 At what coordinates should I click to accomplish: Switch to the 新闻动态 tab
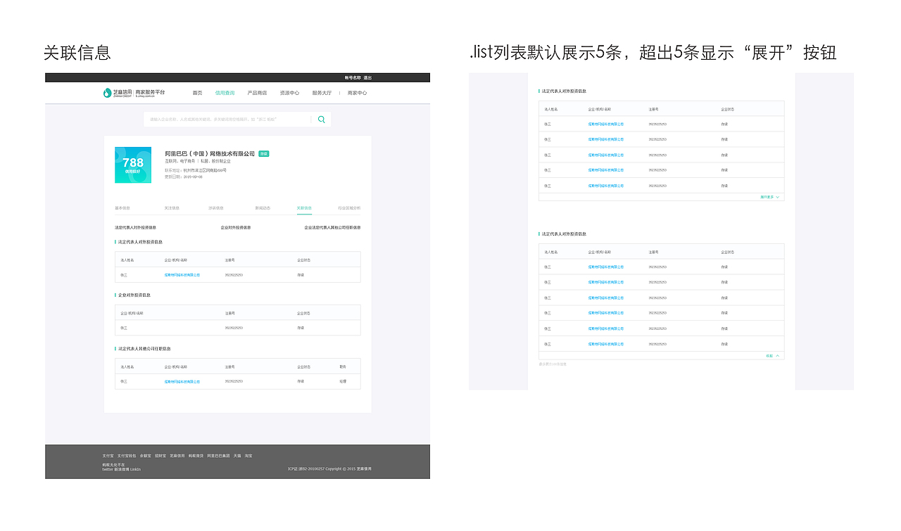[263, 208]
